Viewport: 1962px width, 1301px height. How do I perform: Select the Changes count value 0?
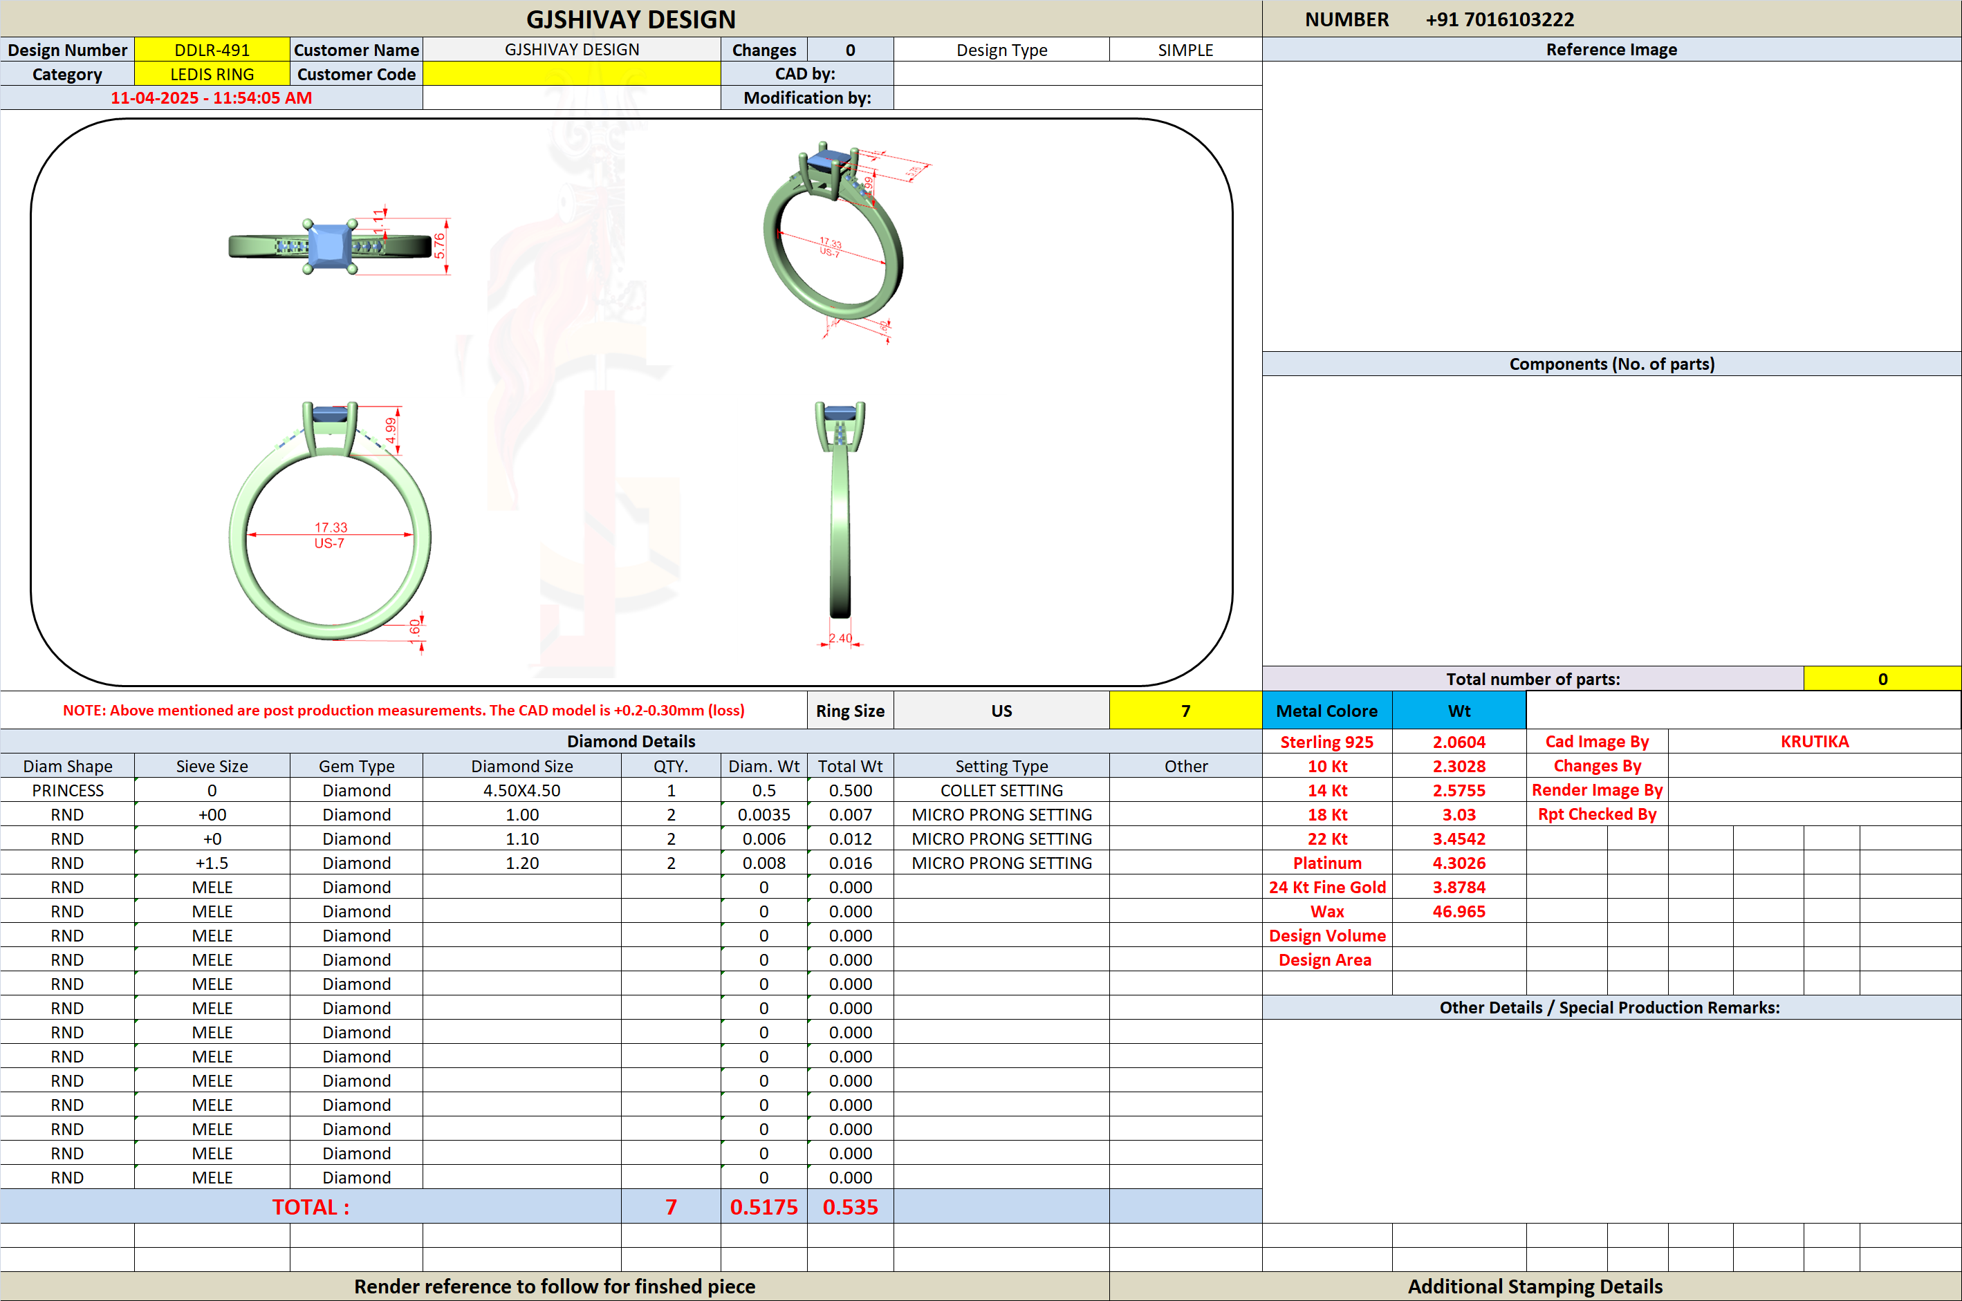point(850,50)
